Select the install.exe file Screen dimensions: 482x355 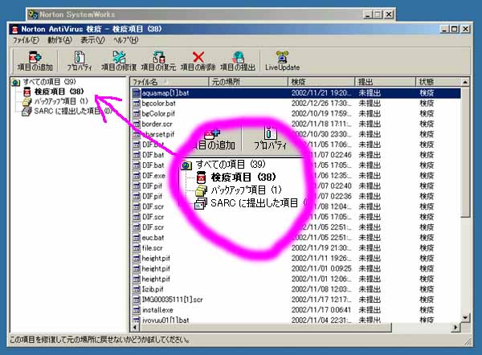coord(157,310)
